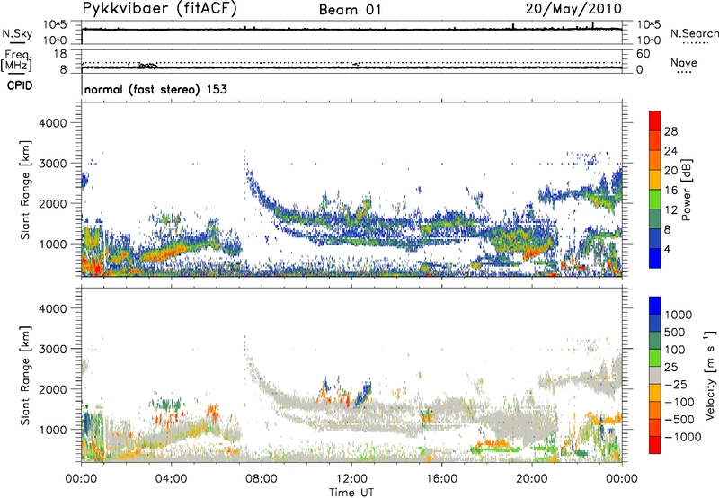Click the date '20/May/2010'

pyautogui.click(x=573, y=9)
